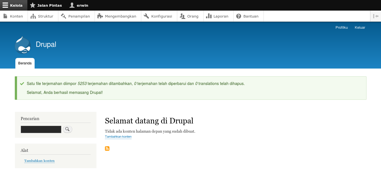This screenshot has width=381, height=180.
Task: Go to the Profilku link
Action: point(342,27)
